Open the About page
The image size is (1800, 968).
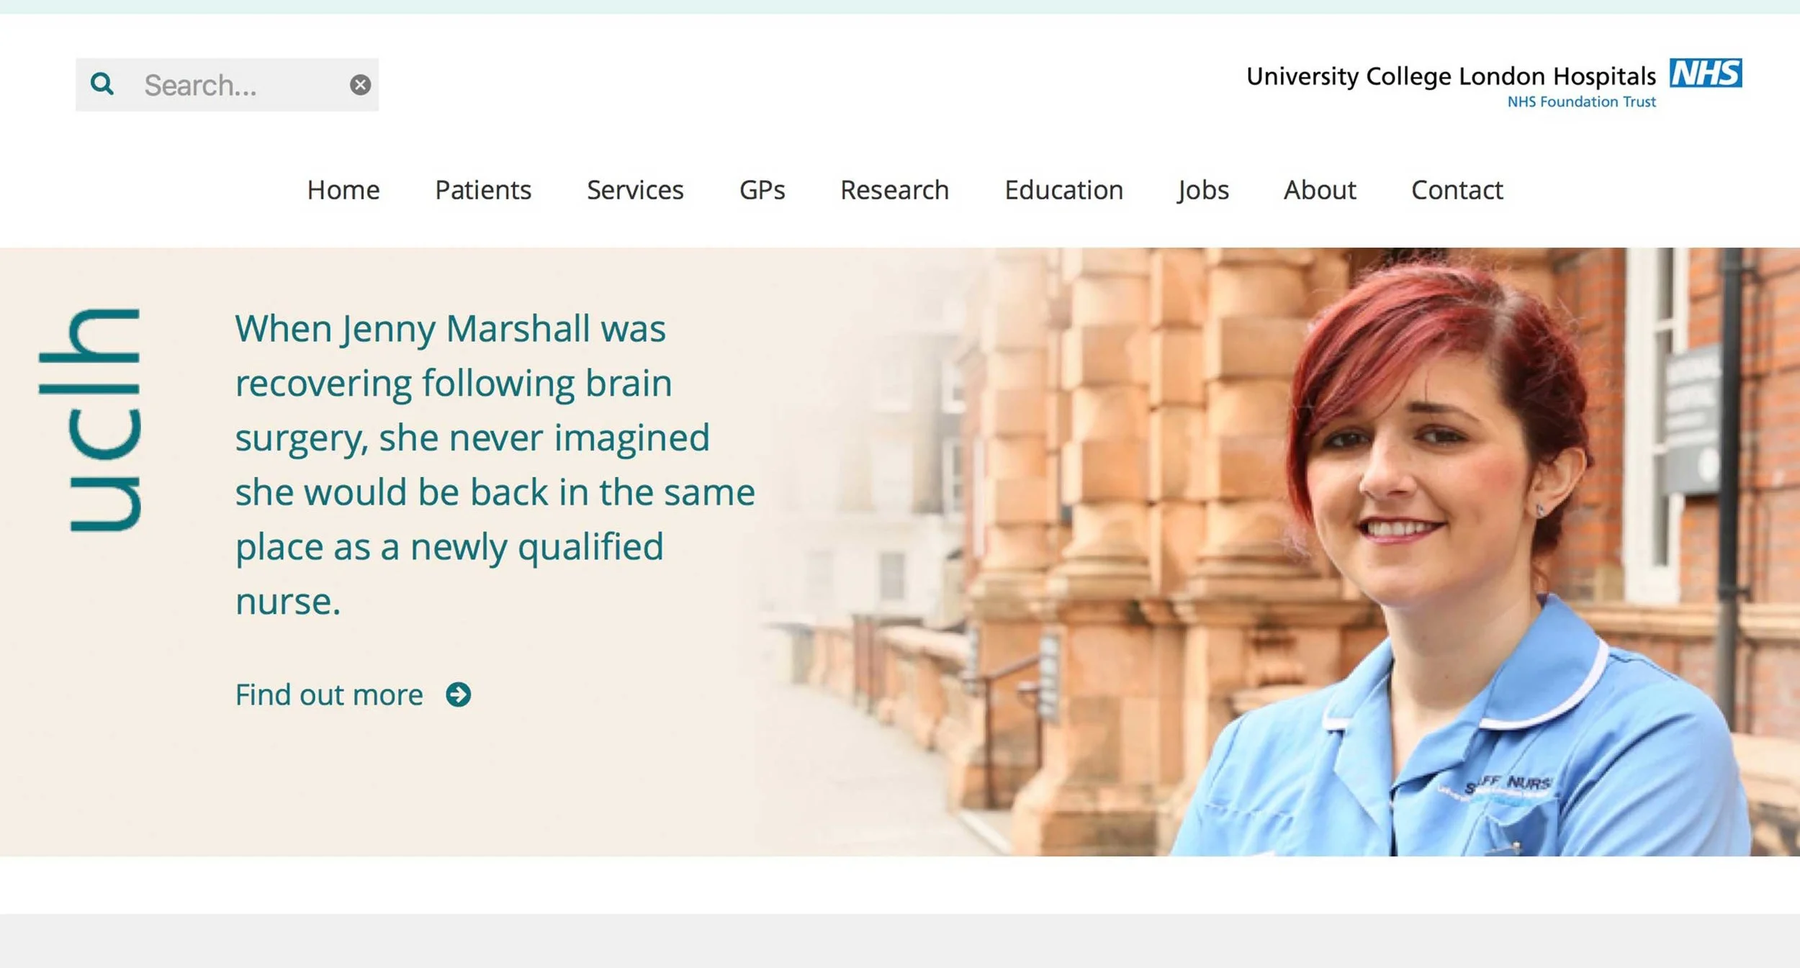1320,190
